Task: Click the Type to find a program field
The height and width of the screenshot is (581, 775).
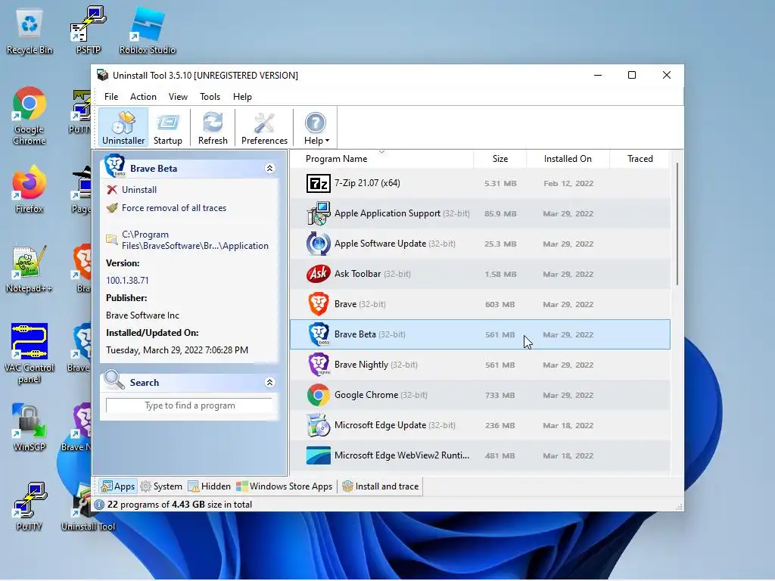Action: [189, 405]
